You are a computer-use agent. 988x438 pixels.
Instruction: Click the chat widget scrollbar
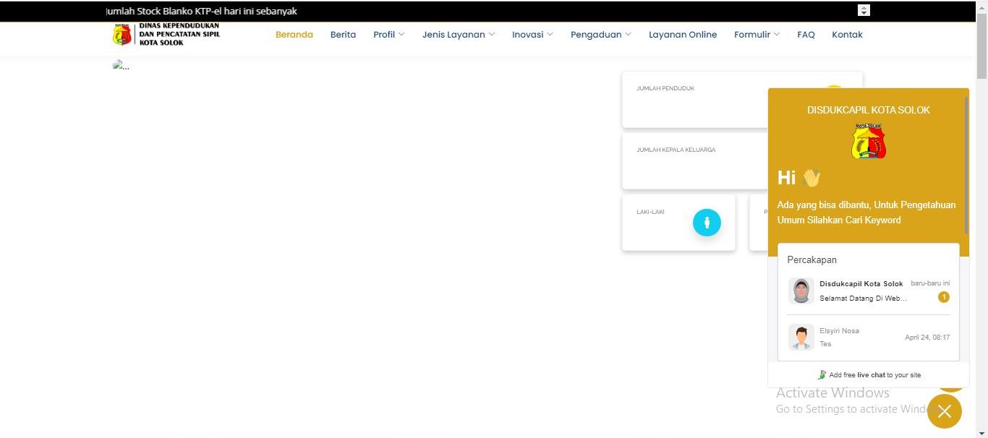pos(966,166)
